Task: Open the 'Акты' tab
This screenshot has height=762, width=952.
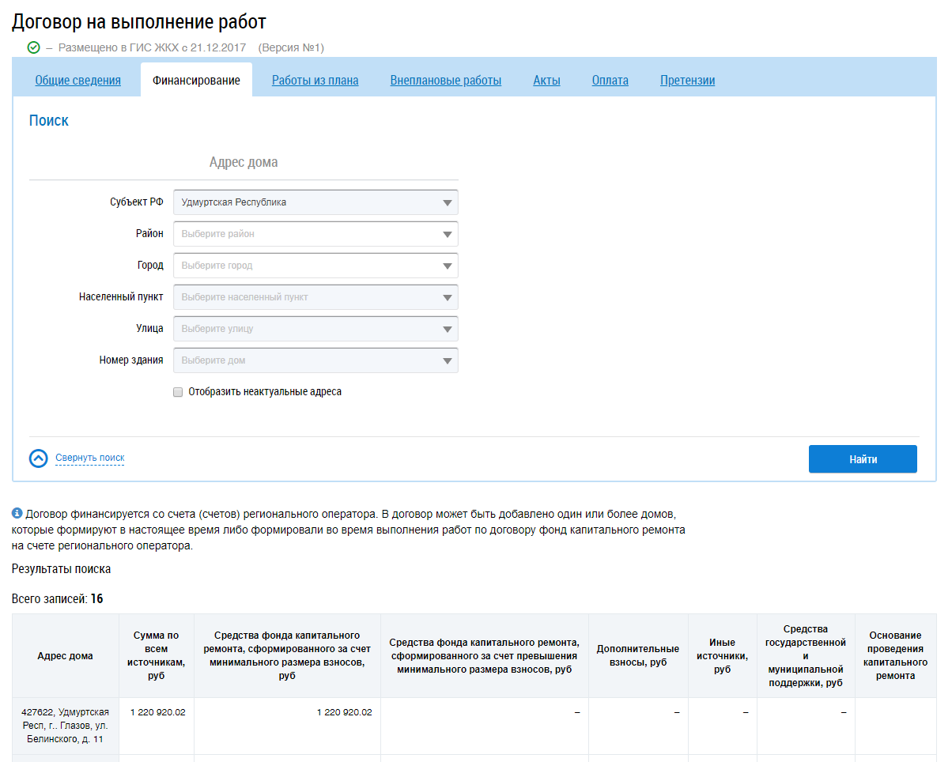Action: coord(546,80)
